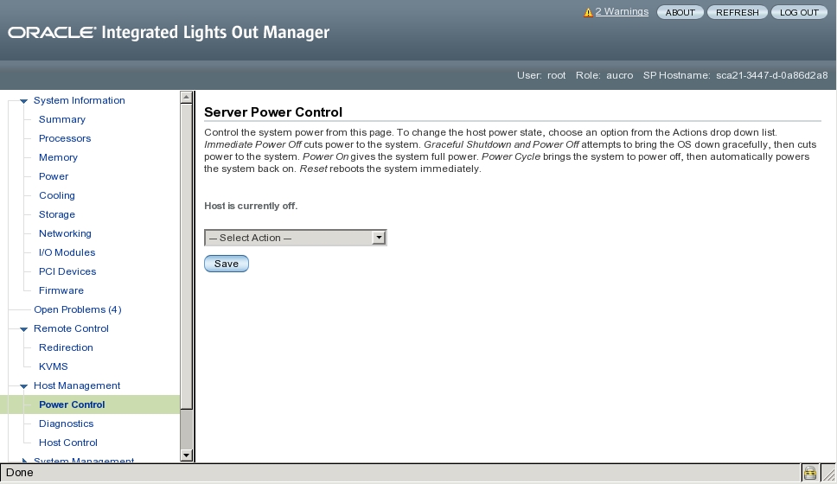Click the warning triangle icon
Viewport: 837px width, 484px height.
click(x=588, y=12)
